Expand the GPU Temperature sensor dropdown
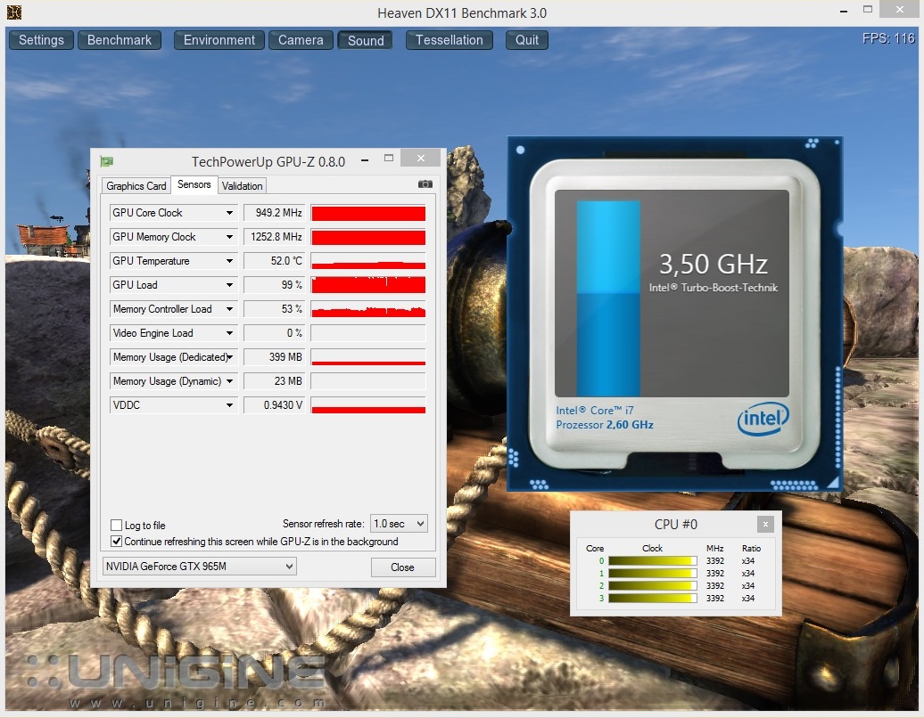Image resolution: width=924 pixels, height=718 pixels. point(229,261)
